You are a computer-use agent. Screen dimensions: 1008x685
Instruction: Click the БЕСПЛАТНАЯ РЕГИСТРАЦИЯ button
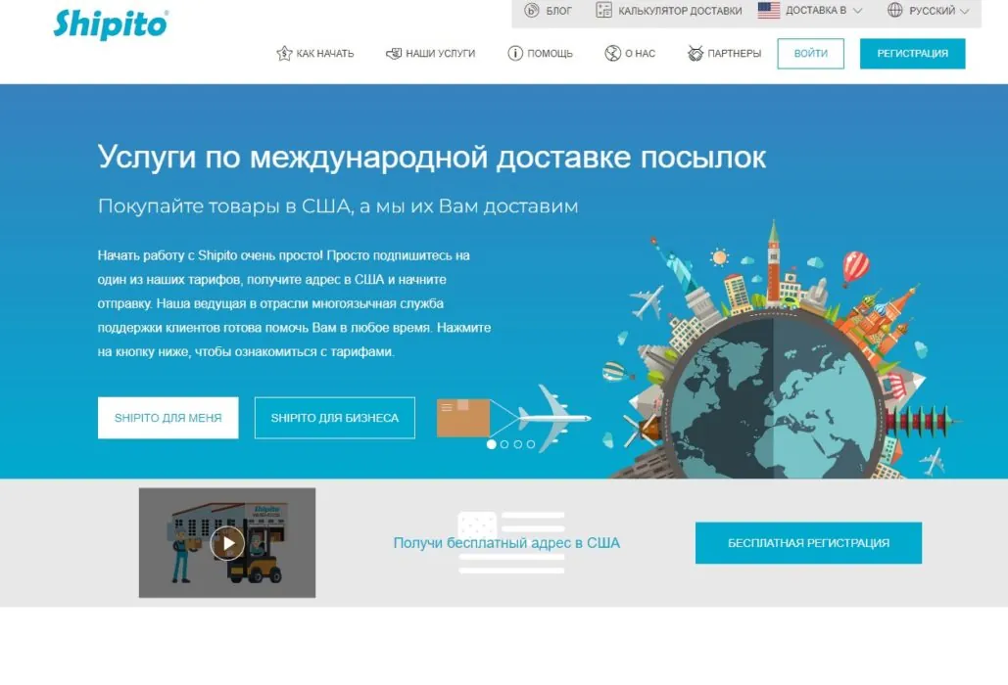point(807,541)
